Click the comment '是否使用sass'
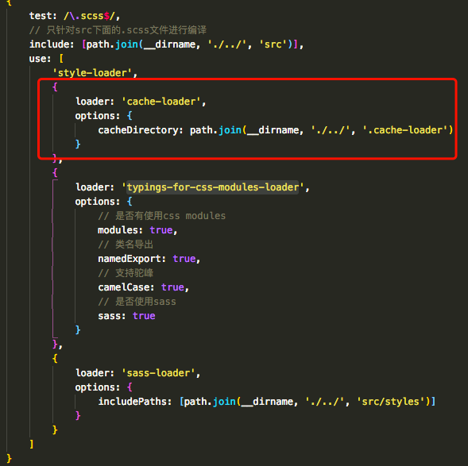 tap(145, 302)
